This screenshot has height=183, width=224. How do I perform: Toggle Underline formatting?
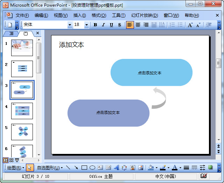pyautogui.click(x=111, y=25)
